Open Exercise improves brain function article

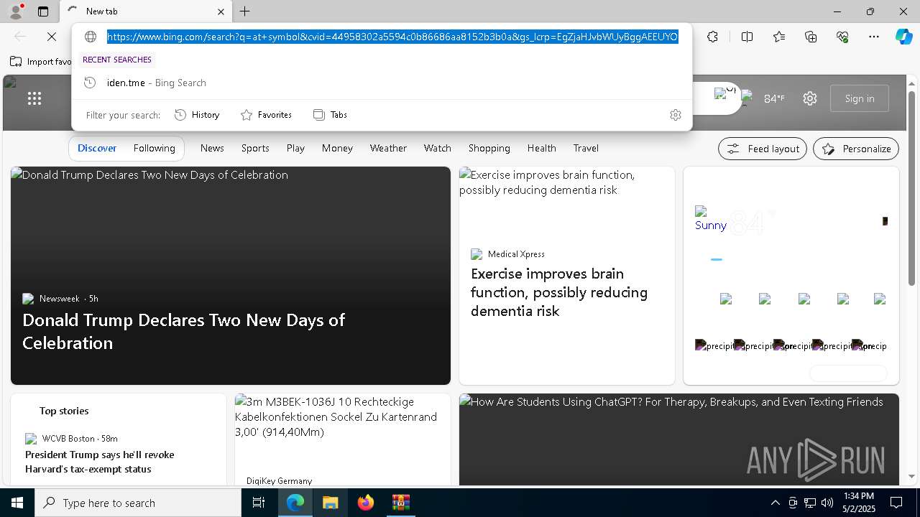pyautogui.click(x=559, y=292)
